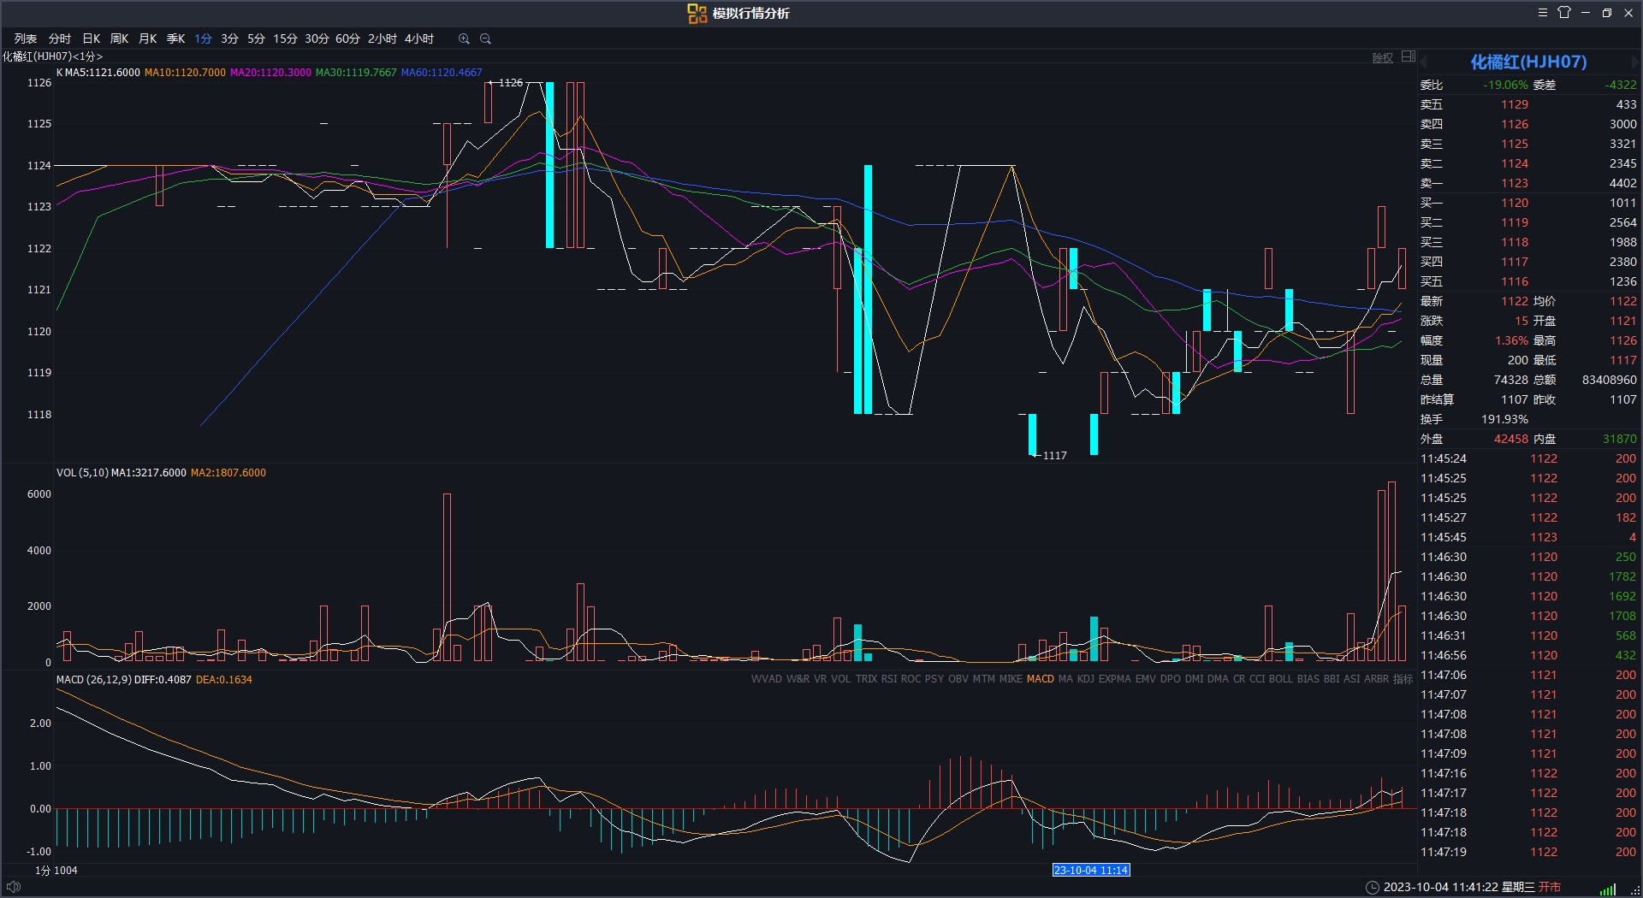Click the 11:45:45 trade row

click(1528, 537)
